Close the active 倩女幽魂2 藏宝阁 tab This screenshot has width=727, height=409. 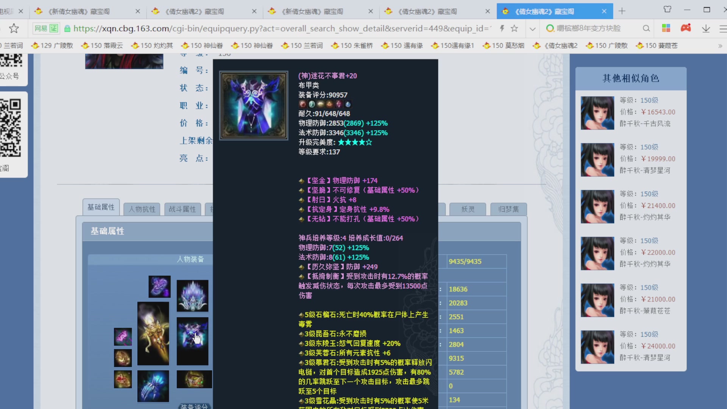click(604, 11)
